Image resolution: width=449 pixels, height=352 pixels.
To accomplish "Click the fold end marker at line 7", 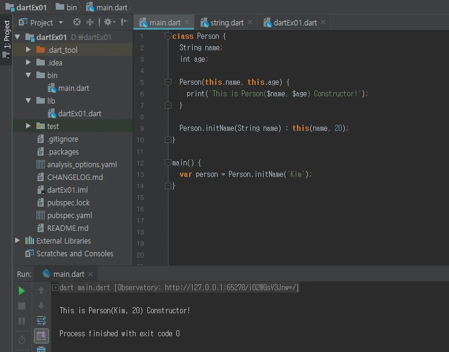I will point(168,105).
